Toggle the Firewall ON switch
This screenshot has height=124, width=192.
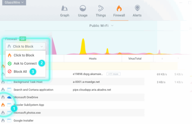coord(23,39)
